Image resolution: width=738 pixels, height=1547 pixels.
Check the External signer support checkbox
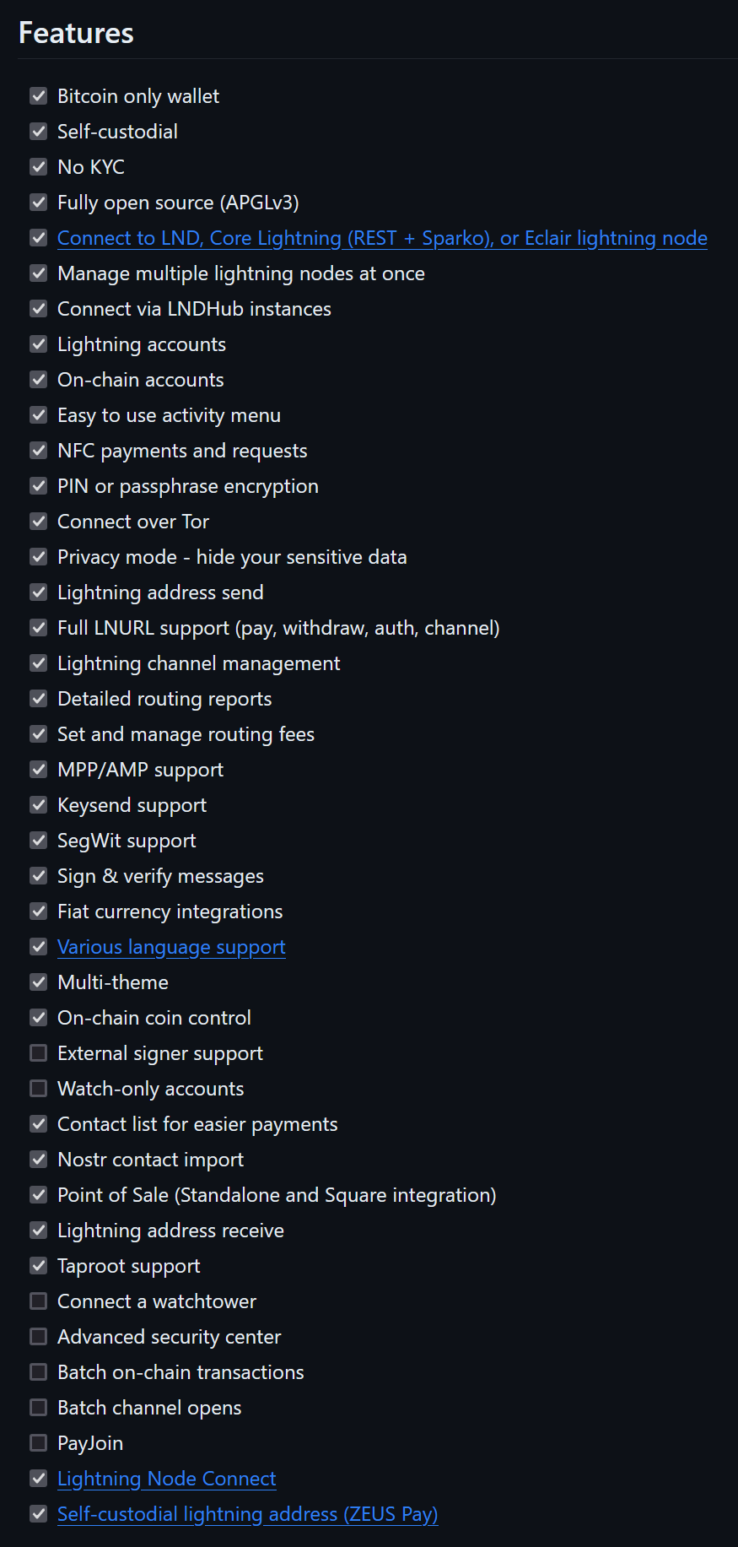coord(38,1053)
